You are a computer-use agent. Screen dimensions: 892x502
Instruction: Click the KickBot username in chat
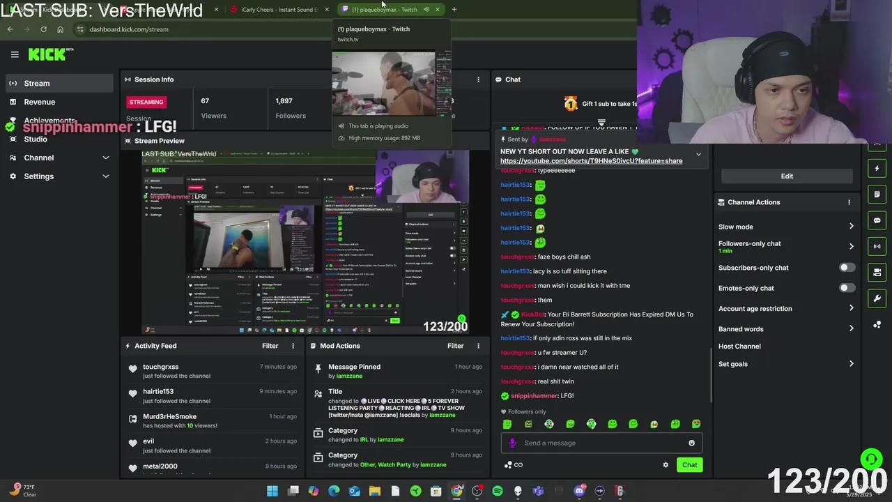coord(532,314)
